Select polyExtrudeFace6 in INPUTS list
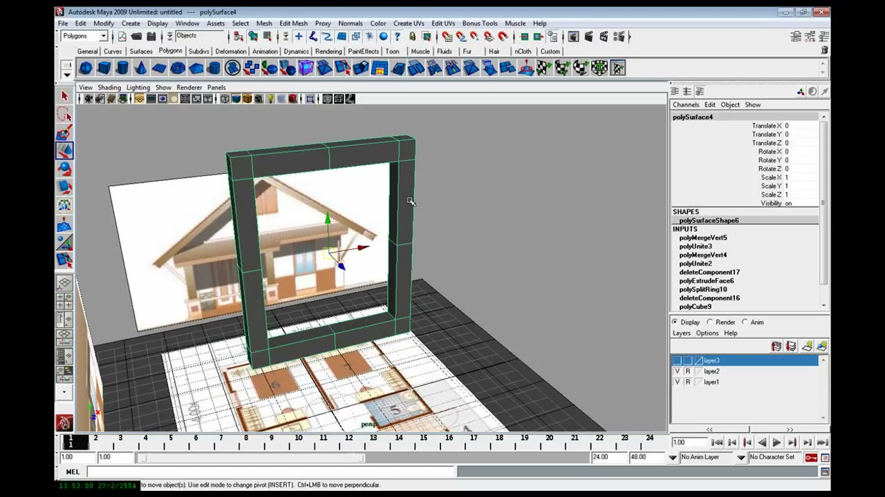 pyautogui.click(x=707, y=281)
